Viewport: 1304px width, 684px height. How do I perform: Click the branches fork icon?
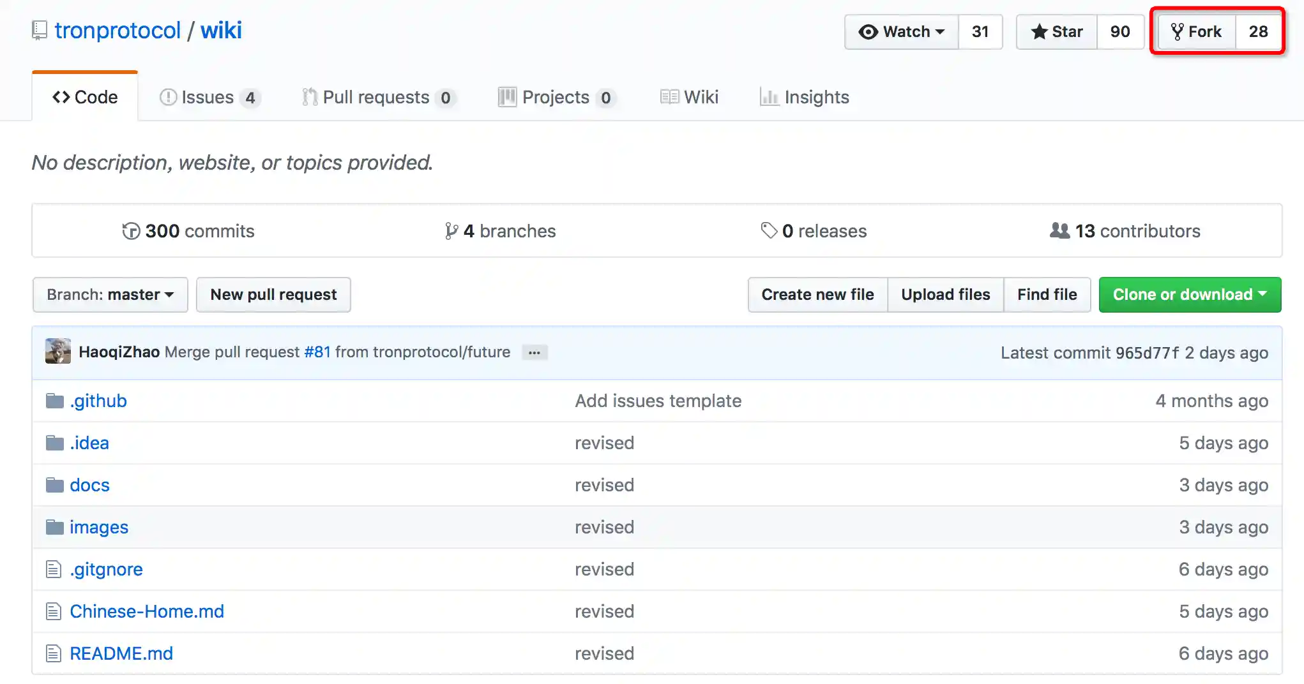click(451, 231)
